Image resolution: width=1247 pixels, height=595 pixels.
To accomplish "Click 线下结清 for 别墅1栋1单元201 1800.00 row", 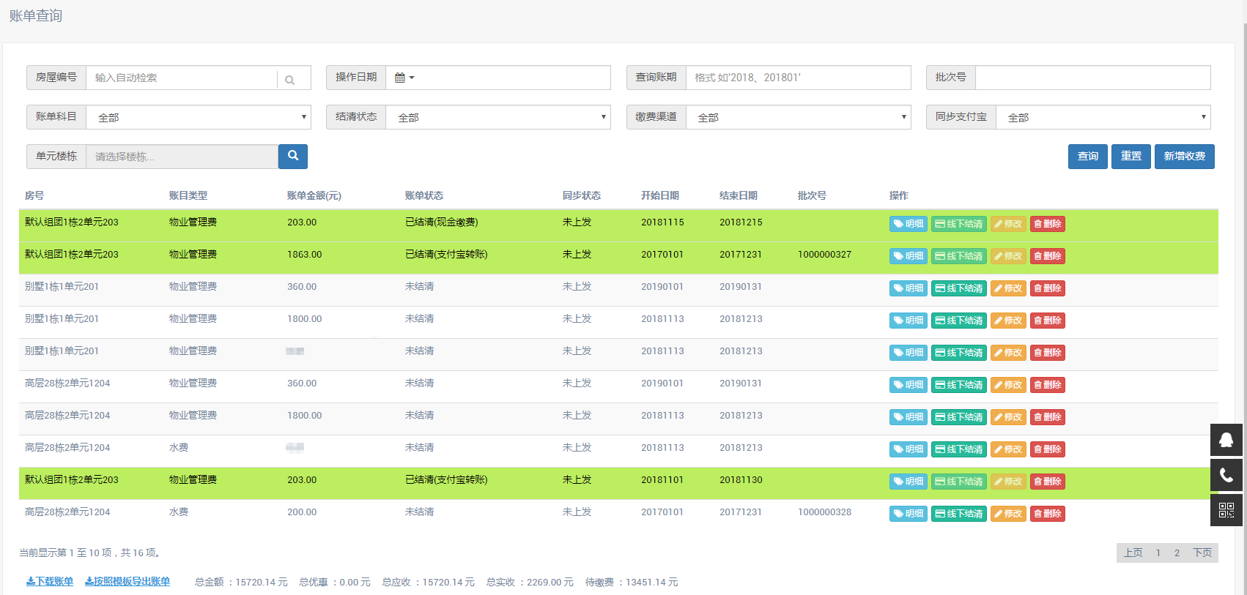I will click(x=959, y=321).
